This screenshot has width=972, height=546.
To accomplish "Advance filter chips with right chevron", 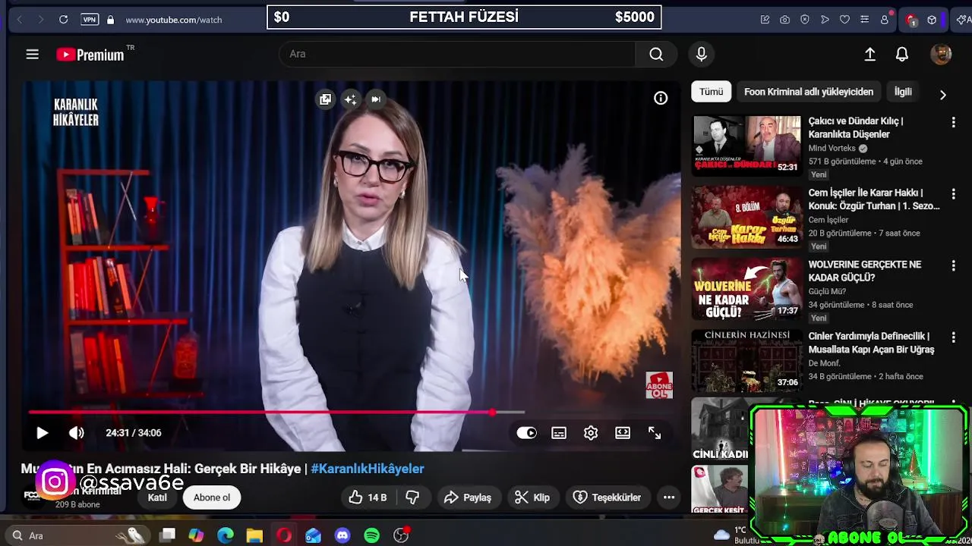I will [x=943, y=95].
